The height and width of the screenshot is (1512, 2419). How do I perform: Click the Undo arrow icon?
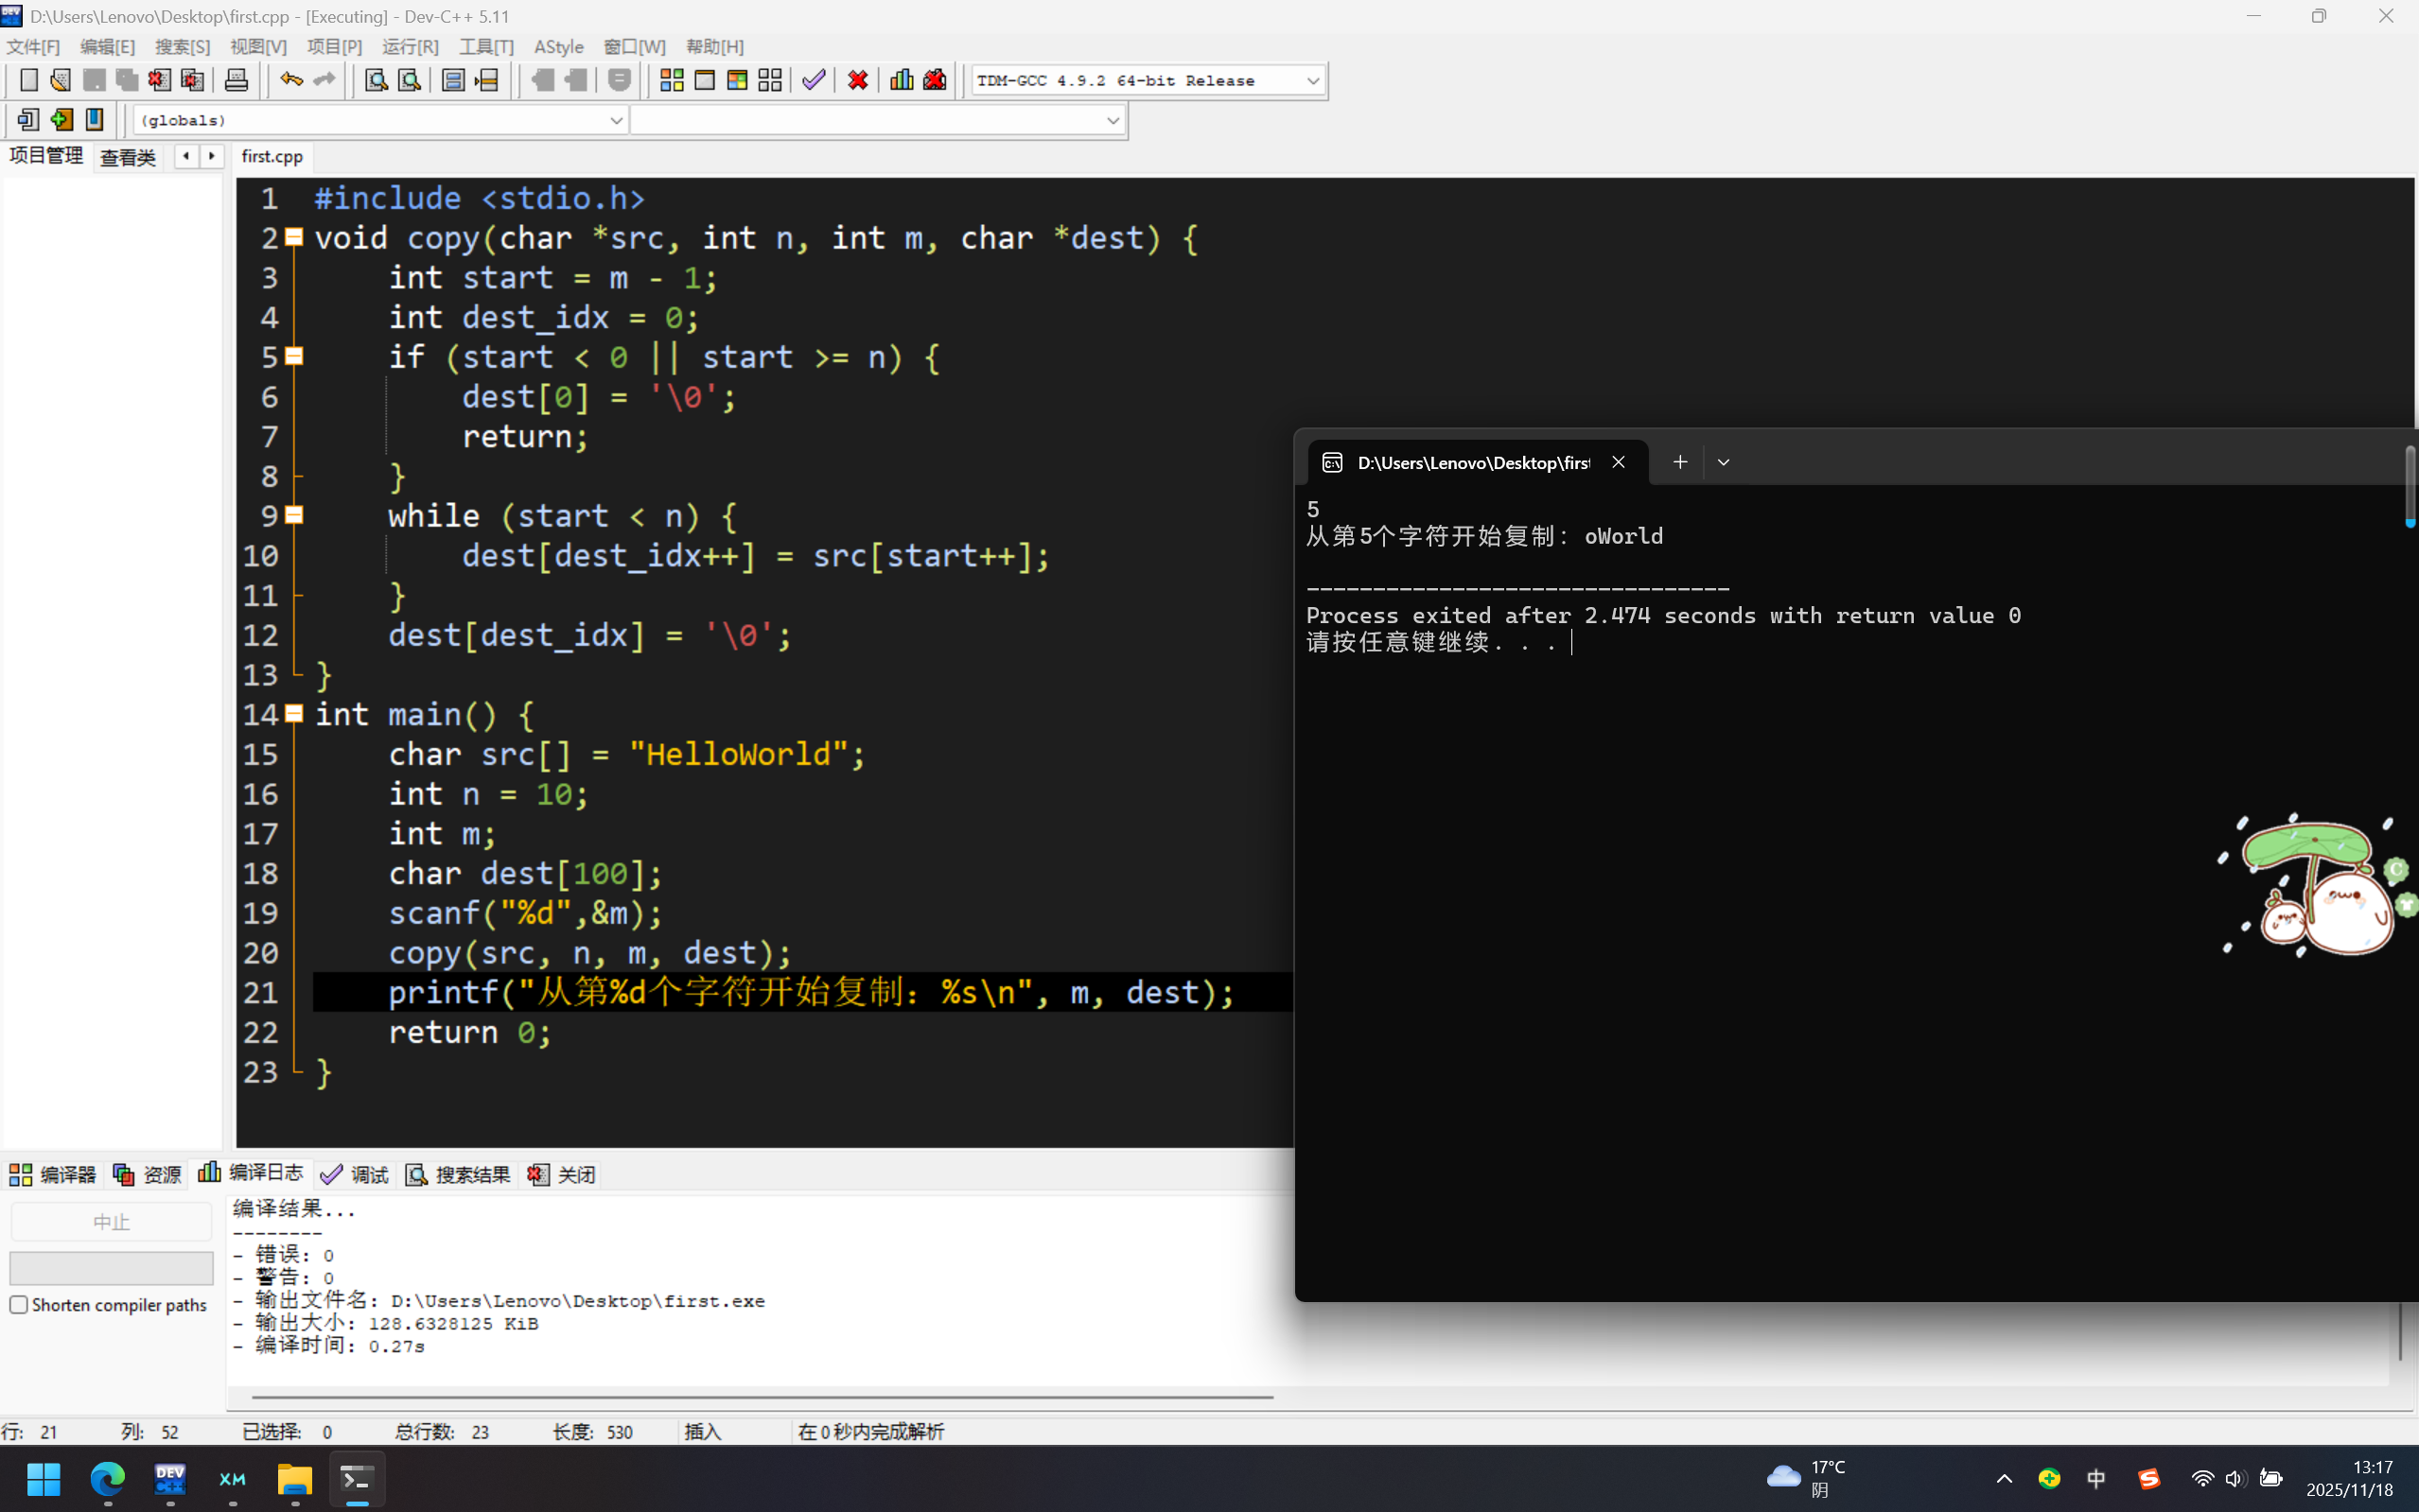click(x=291, y=80)
